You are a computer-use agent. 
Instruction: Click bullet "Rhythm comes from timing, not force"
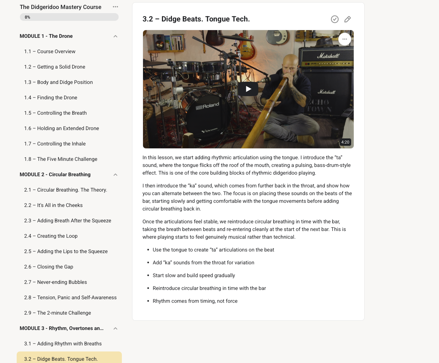coord(195,301)
